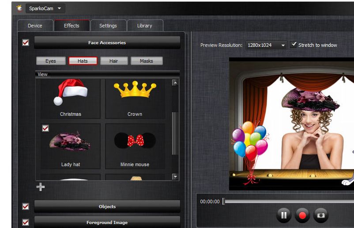Click the hats list scrollbar thumb
This screenshot has height=228, width=354.
(x=175, y=133)
